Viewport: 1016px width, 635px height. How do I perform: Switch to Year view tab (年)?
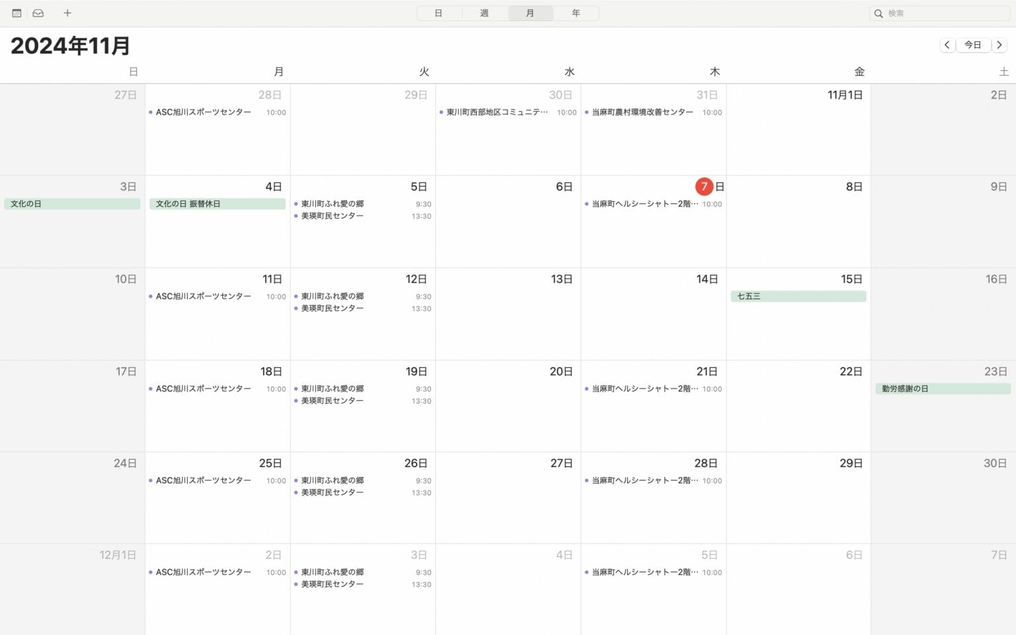tap(575, 13)
